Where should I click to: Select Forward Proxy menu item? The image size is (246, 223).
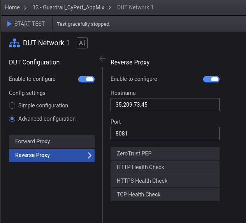(x=51, y=142)
